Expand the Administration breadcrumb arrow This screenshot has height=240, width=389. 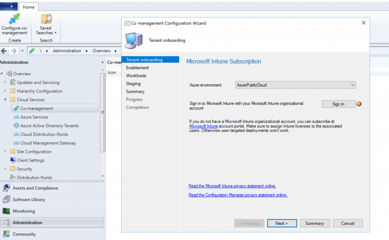click(x=87, y=51)
